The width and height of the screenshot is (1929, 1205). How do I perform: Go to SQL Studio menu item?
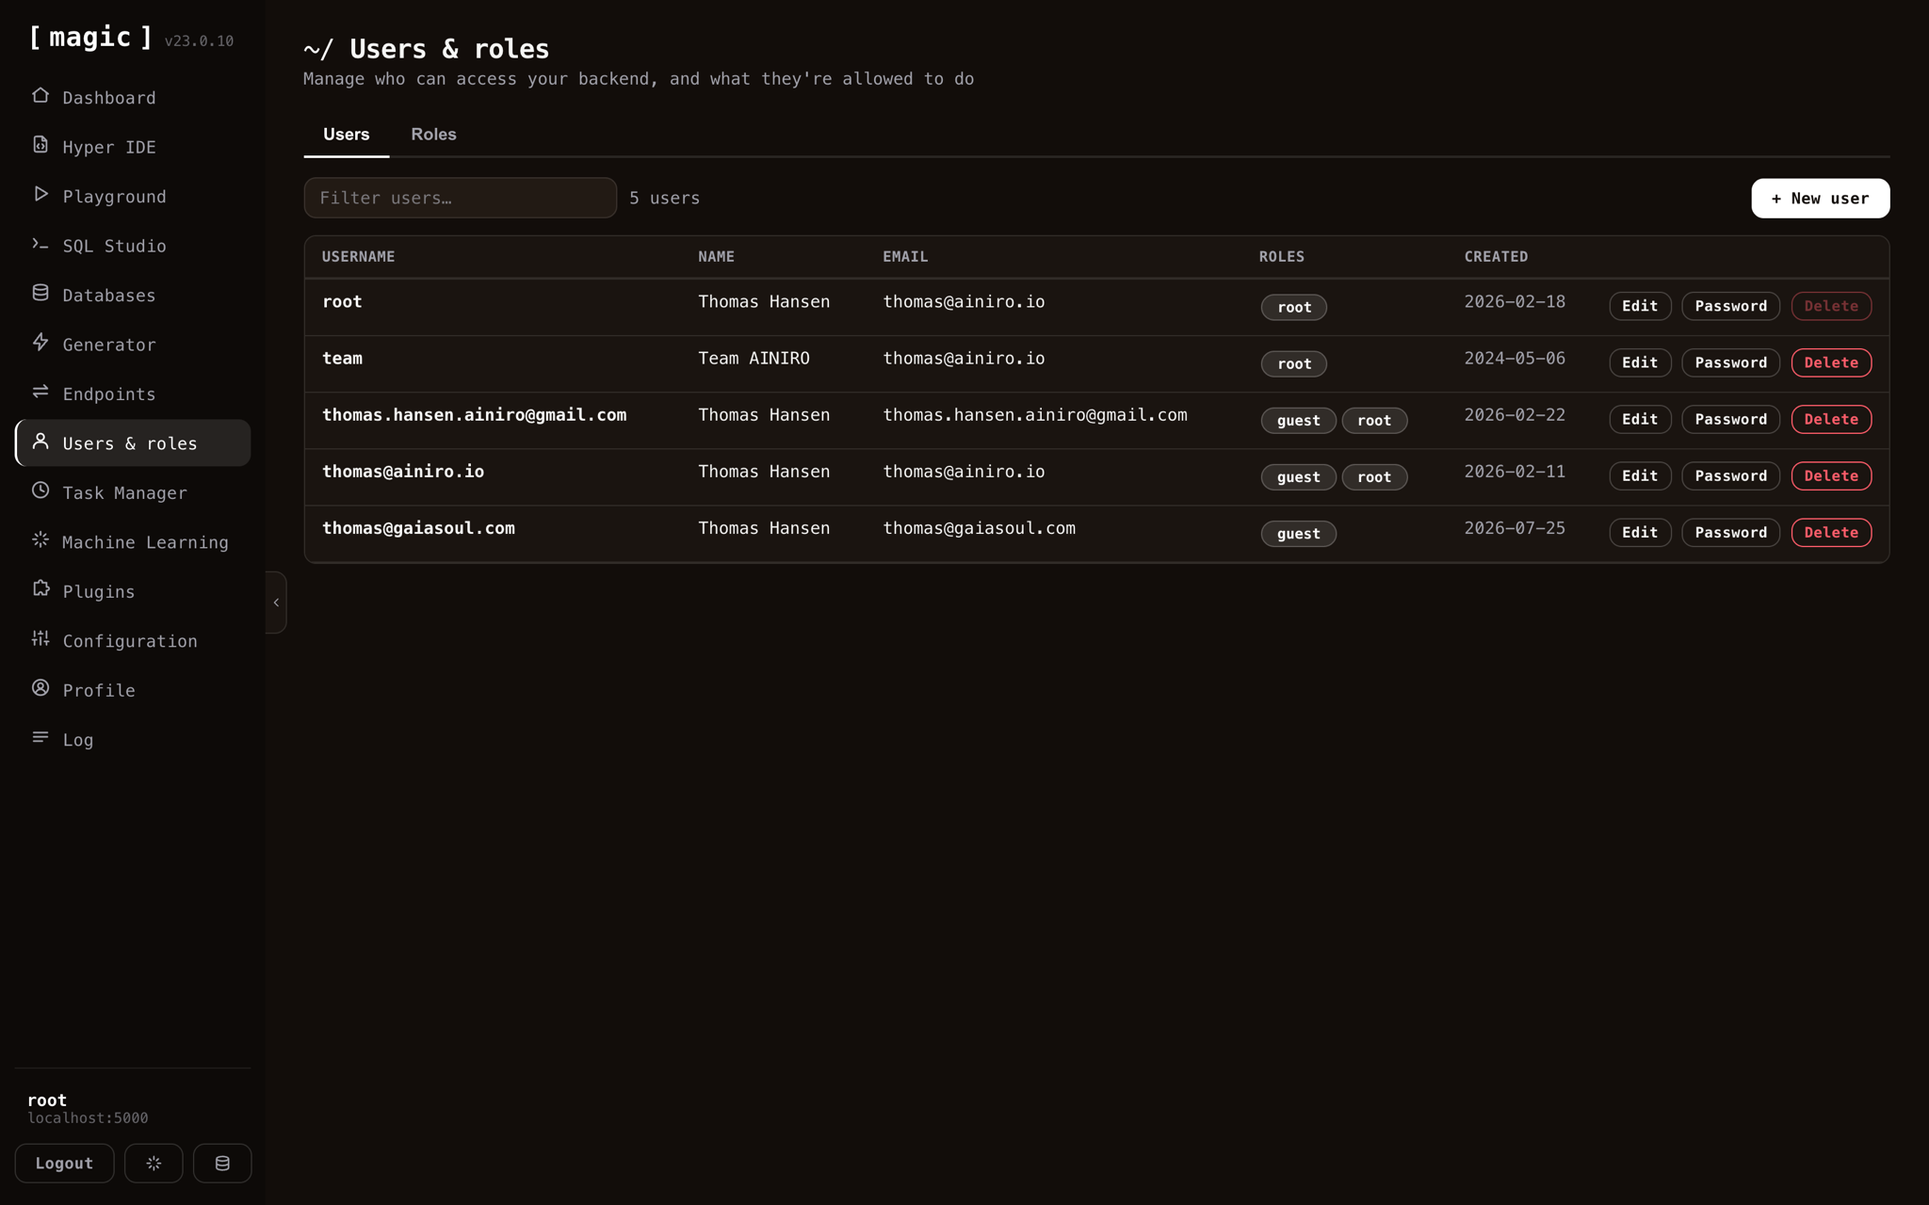[133, 246]
